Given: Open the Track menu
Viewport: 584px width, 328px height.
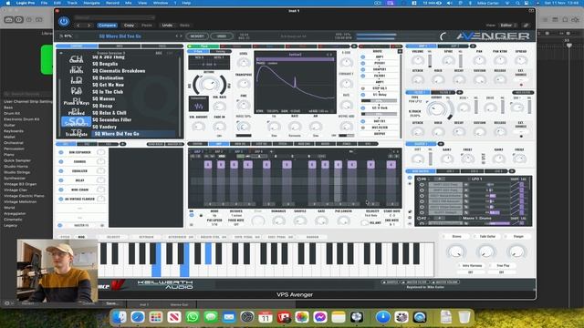Looking at the screenshot, I should point(72,3).
